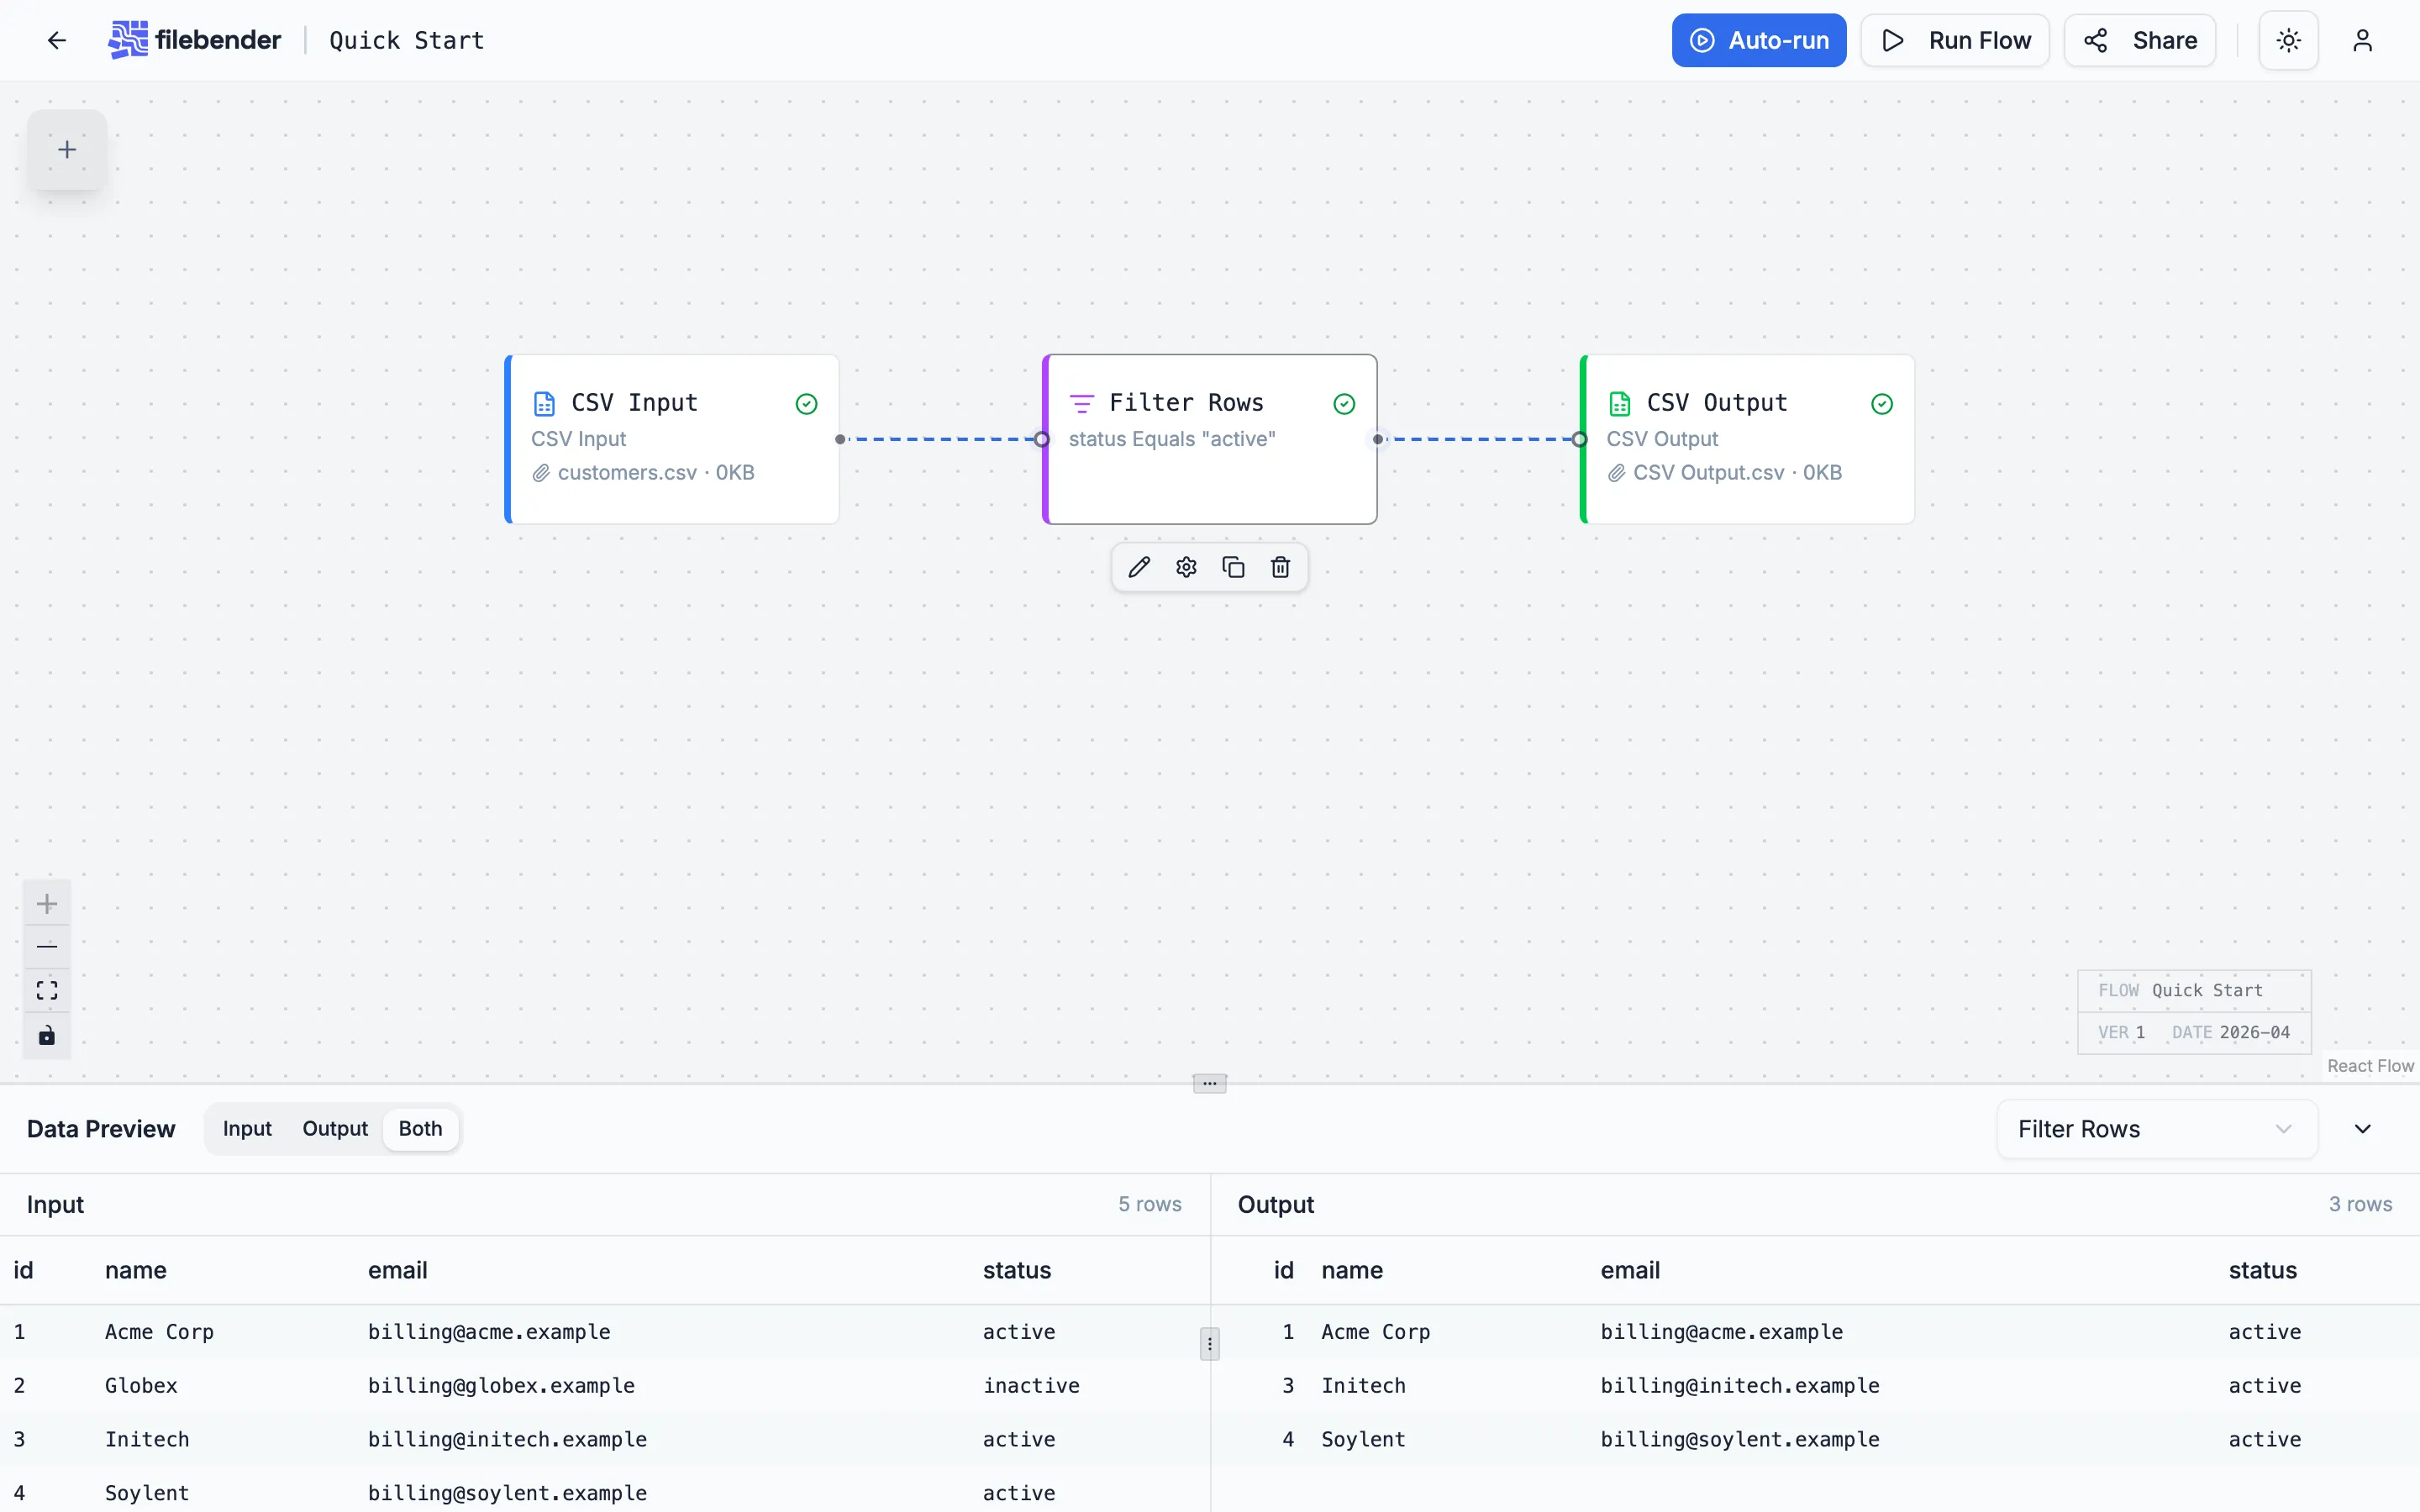Switch theme with the sun icon
The height and width of the screenshot is (1512, 2420).
2288,40
